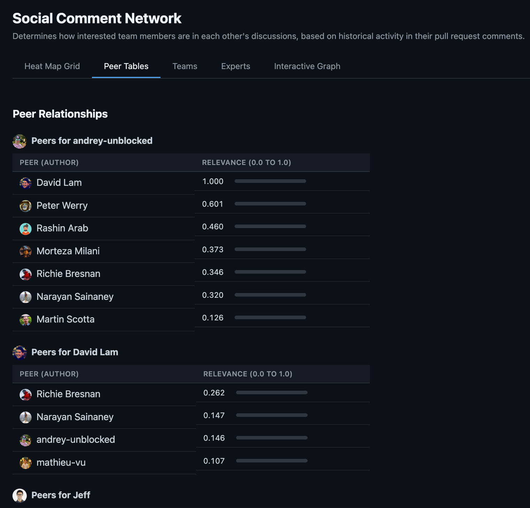530x508 pixels.
Task: Click the avatar beside Peers for Jeff
Action: 20,495
